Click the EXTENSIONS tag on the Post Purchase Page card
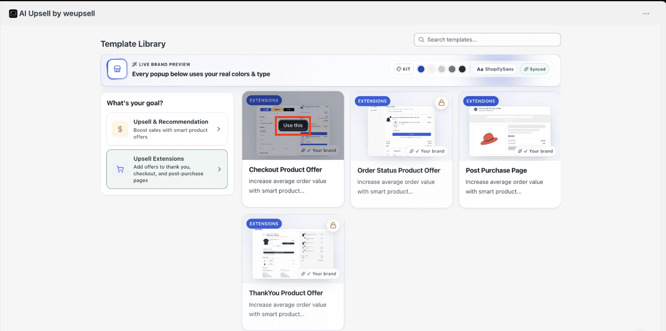The width and height of the screenshot is (666, 331). (x=481, y=101)
